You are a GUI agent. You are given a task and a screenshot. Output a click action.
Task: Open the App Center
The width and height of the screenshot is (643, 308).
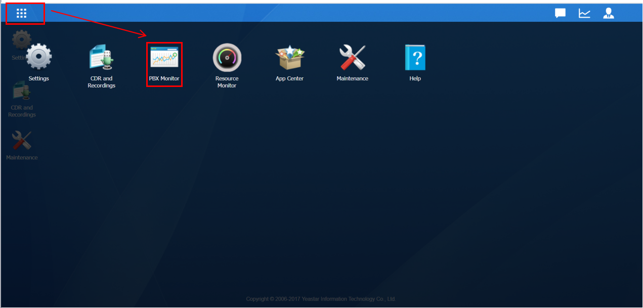pos(289,62)
